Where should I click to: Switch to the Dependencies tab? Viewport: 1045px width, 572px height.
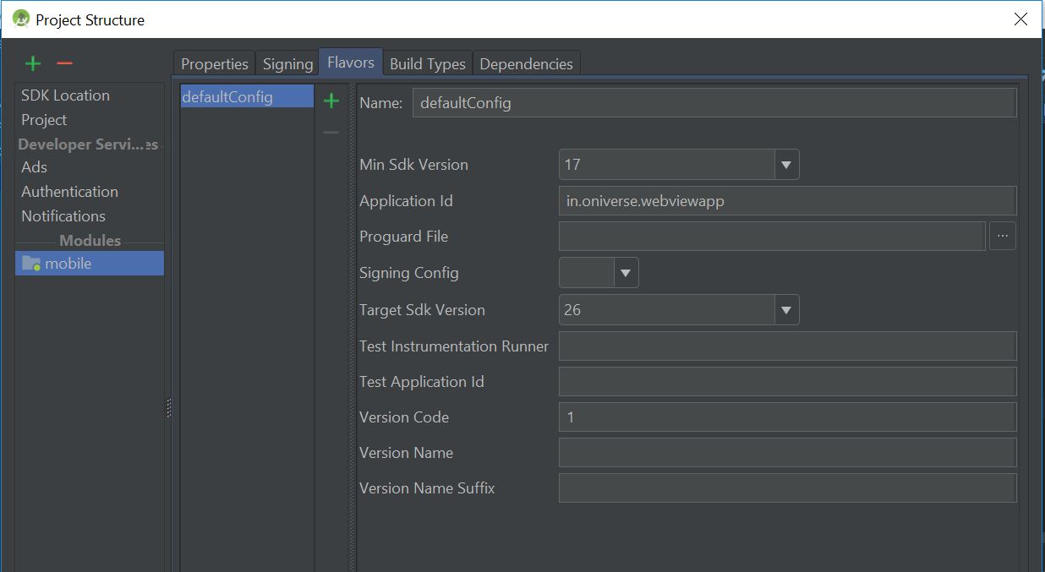tap(526, 63)
